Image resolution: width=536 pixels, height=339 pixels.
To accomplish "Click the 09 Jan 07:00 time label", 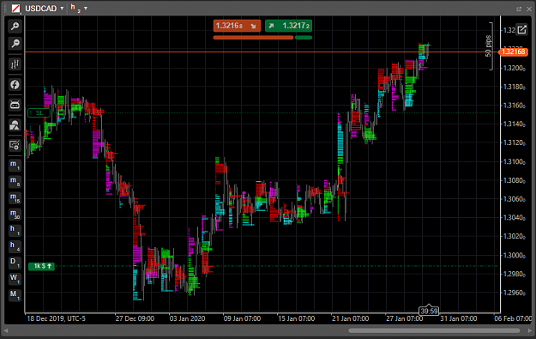I will pos(242,318).
